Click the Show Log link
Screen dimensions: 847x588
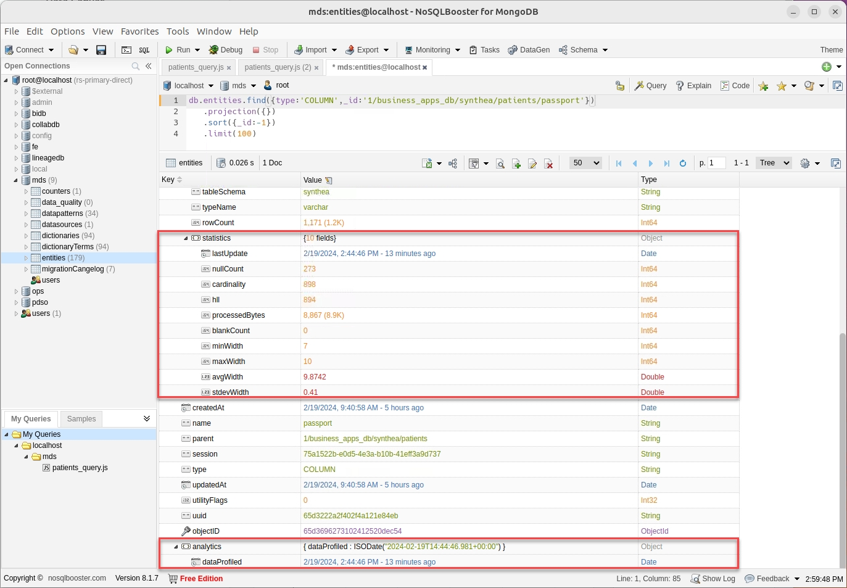(713, 579)
